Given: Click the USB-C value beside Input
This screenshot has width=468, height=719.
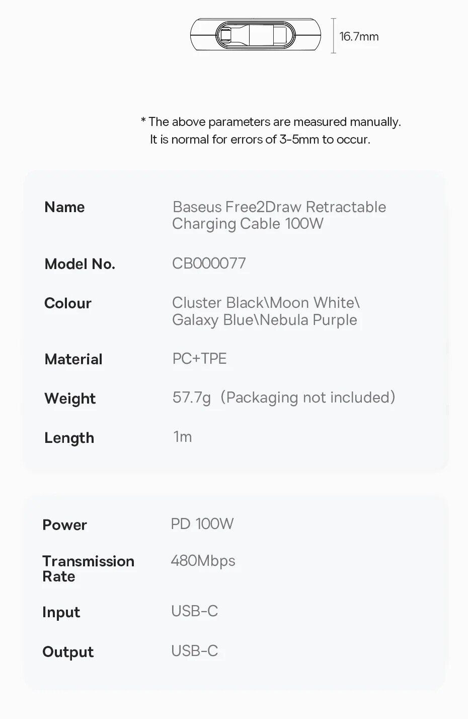Looking at the screenshot, I should tap(194, 611).
